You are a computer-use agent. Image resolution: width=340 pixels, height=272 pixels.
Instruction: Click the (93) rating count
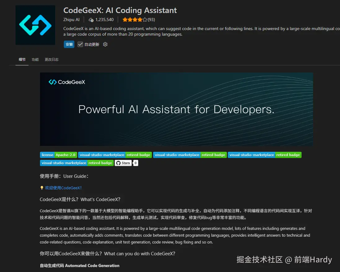tap(151, 20)
